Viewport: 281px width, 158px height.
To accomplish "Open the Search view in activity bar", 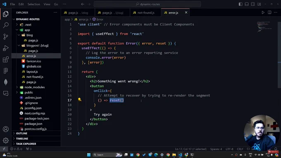I will coord(5,25).
